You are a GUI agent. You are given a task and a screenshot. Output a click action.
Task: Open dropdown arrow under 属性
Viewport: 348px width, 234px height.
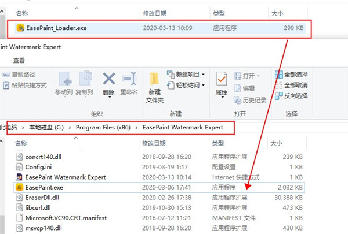223,97
